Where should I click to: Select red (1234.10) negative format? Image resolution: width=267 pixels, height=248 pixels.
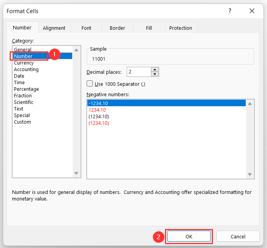167,123
